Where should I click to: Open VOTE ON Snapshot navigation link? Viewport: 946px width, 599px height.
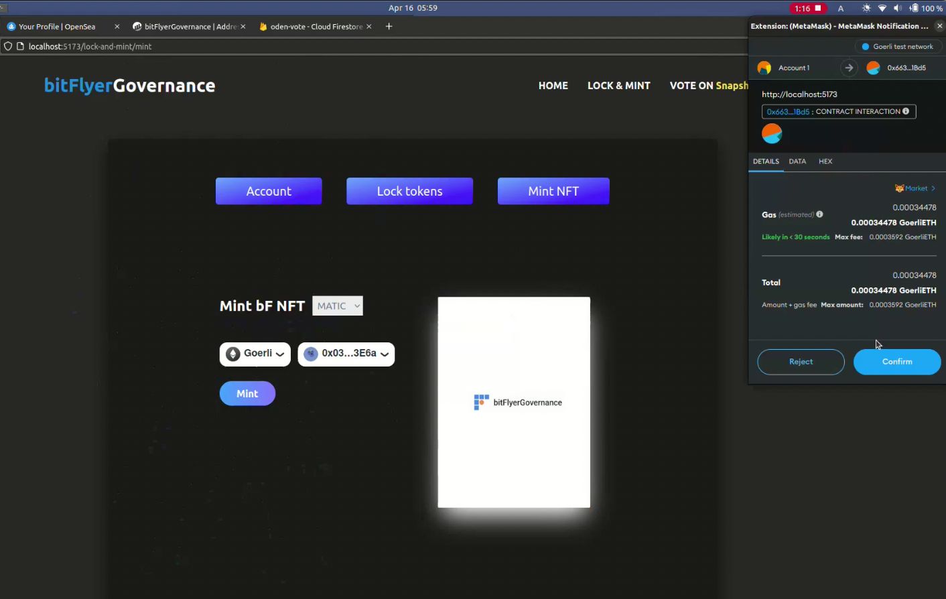tap(709, 86)
